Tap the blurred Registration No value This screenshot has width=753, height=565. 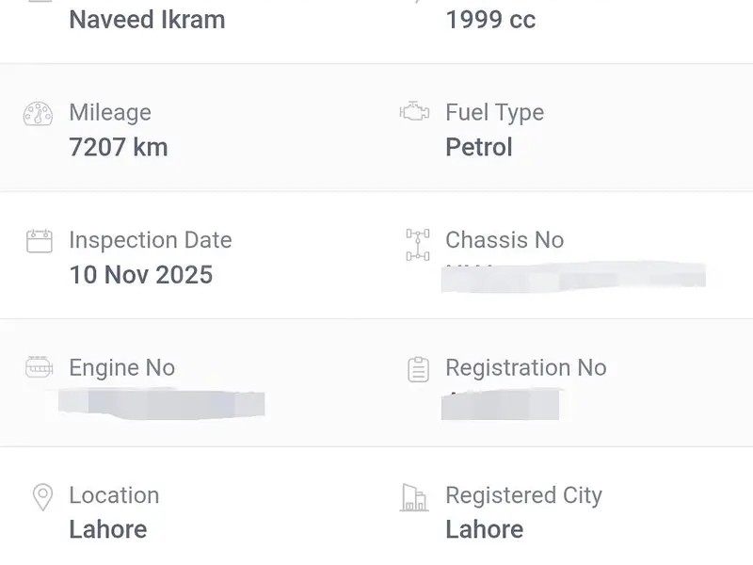tap(501, 403)
